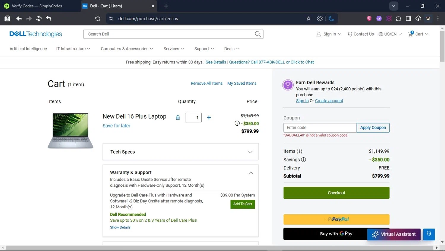Click the moon icon in the address bar
The height and width of the screenshot is (251, 445).
click(x=332, y=18)
